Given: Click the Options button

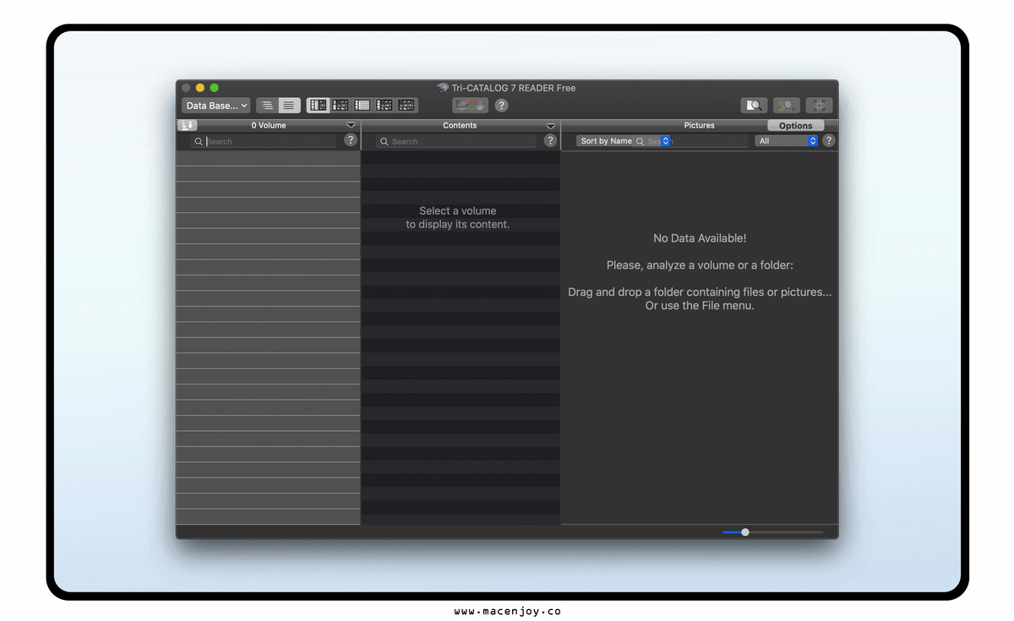Looking at the screenshot, I should (x=795, y=125).
